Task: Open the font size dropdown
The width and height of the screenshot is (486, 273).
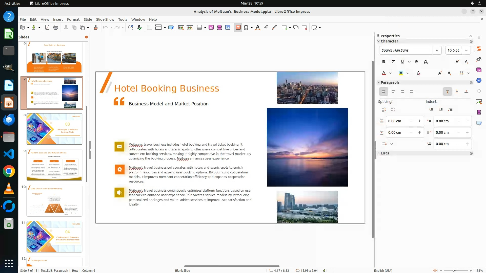Action: [466, 50]
